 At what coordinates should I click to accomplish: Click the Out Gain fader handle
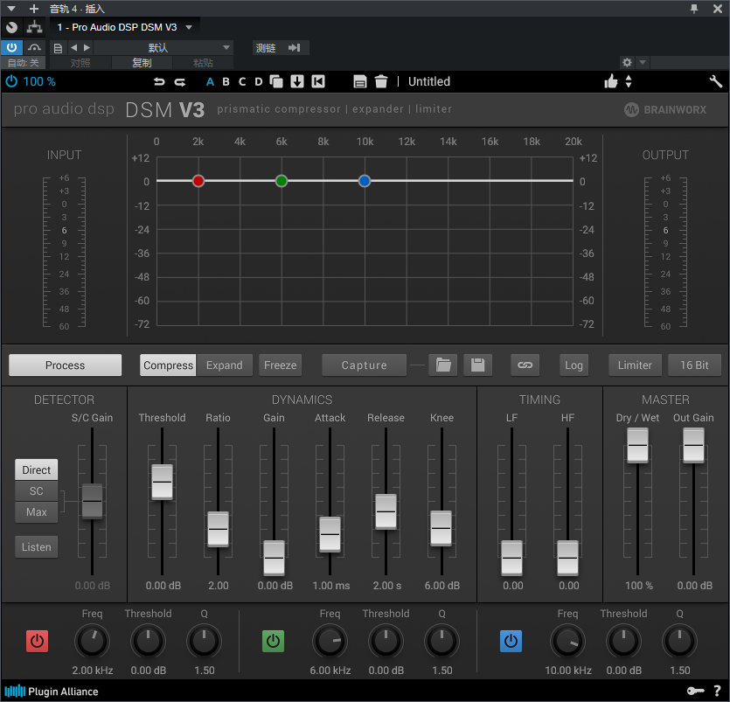[x=693, y=446]
